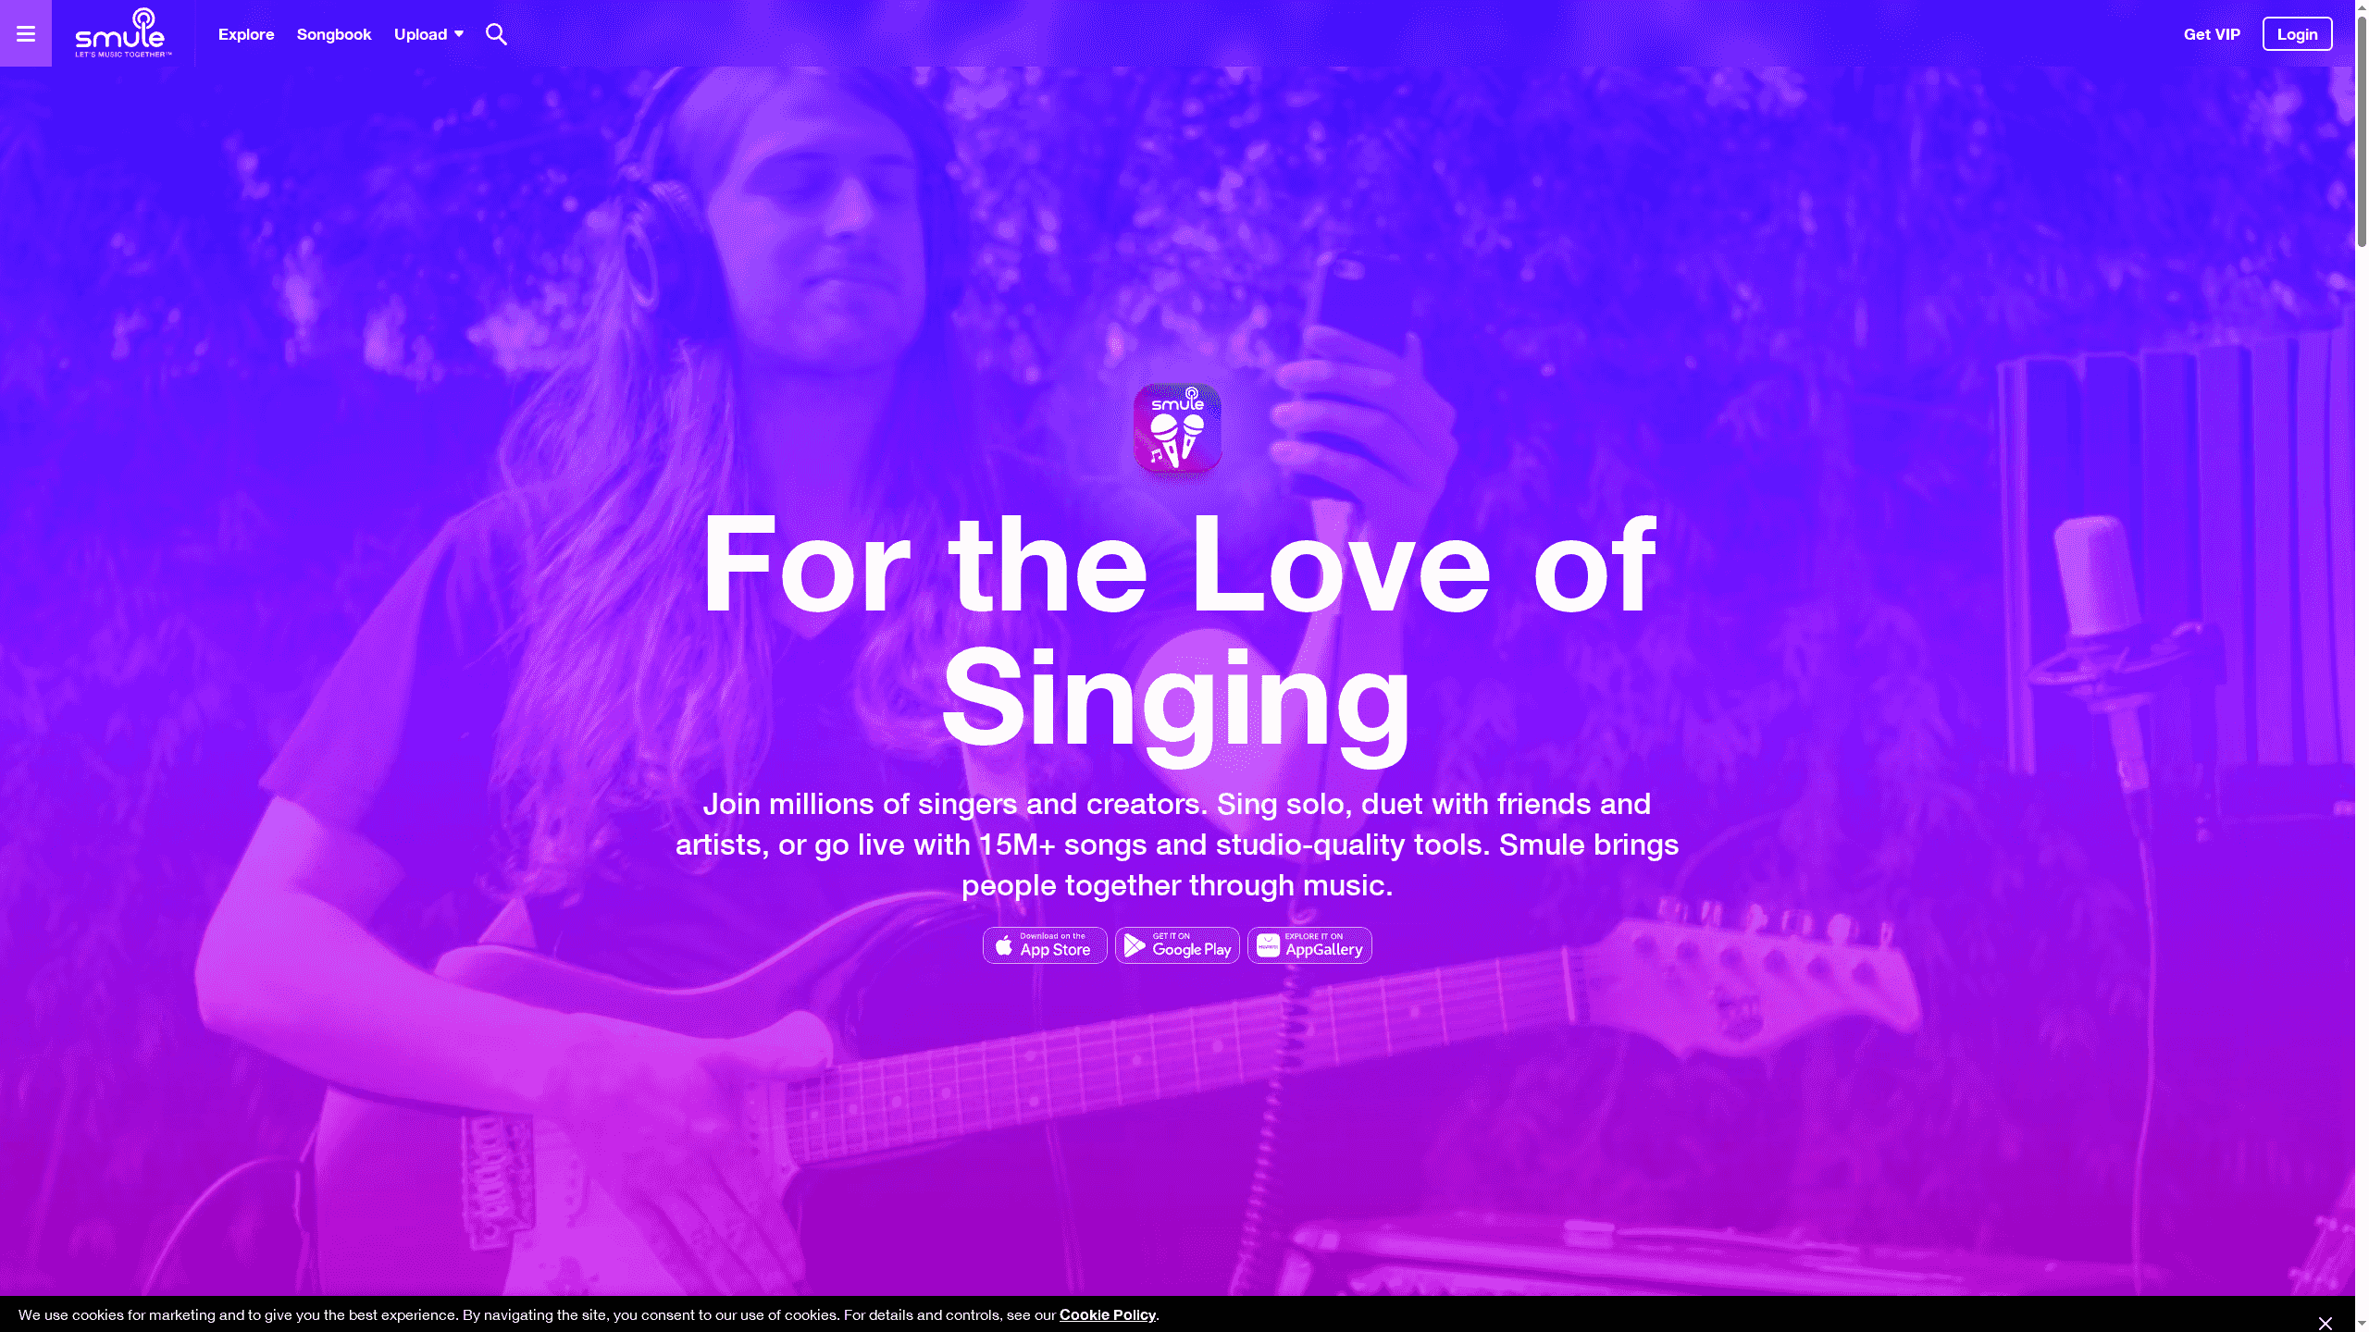Image resolution: width=2369 pixels, height=1332 pixels.
Task: Click the Apple logo on App Store badge
Action: pos(1003,945)
